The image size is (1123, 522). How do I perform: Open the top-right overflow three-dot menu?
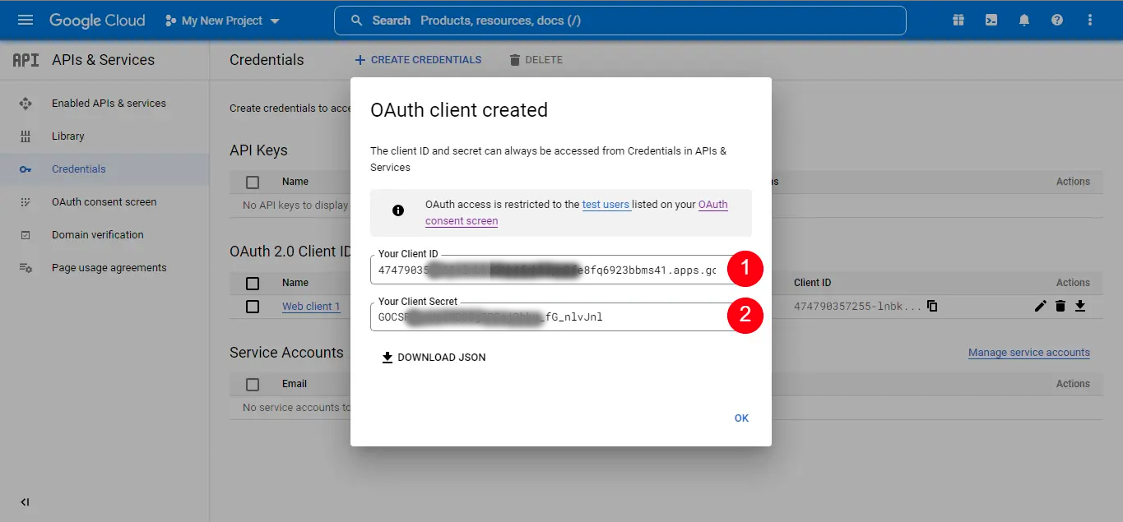1089,19
